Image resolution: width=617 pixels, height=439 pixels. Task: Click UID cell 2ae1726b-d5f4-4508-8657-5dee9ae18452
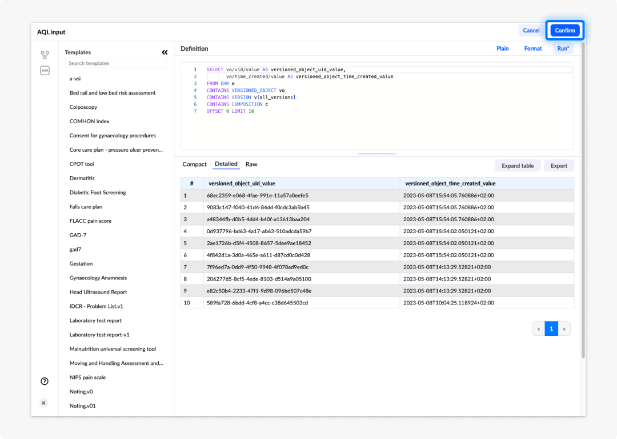pyautogui.click(x=302, y=243)
